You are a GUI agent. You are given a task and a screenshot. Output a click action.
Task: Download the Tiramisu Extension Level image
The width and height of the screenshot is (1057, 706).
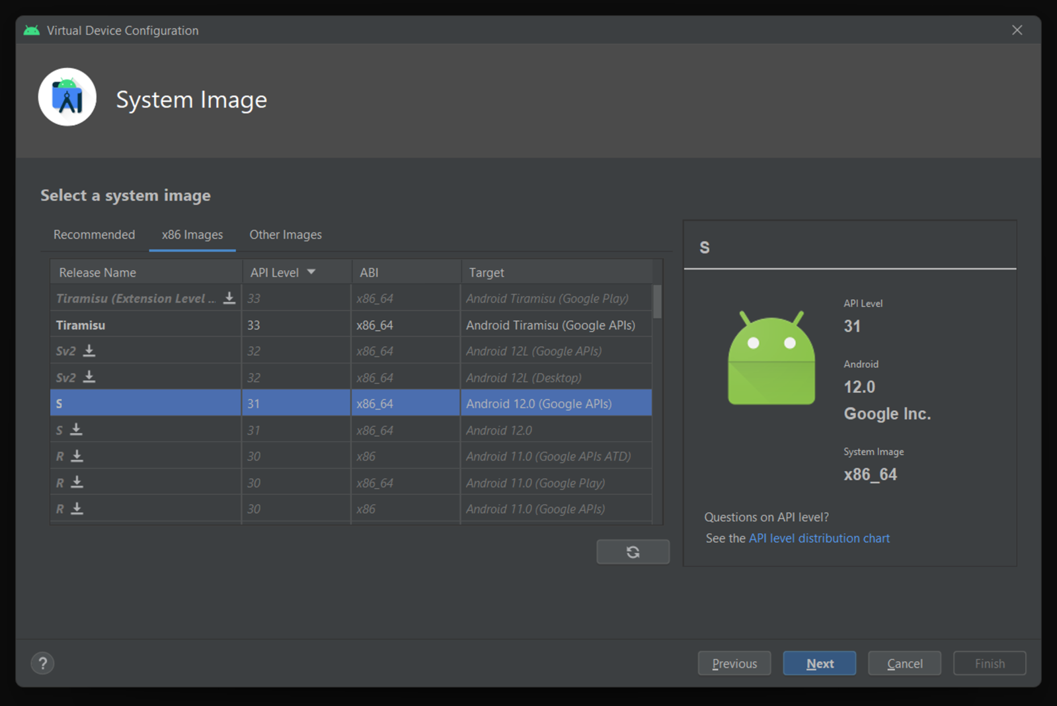[x=229, y=298]
